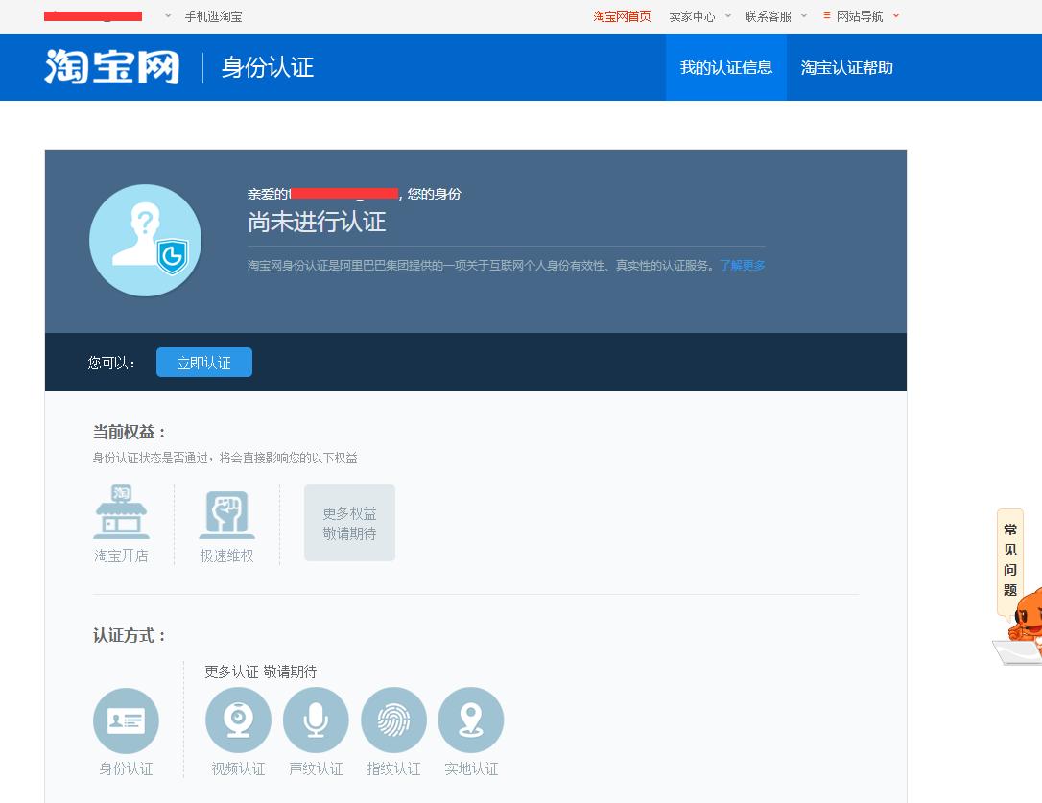Open the 淘宝认证帮助 tab
The width and height of the screenshot is (1042, 803).
click(x=846, y=67)
